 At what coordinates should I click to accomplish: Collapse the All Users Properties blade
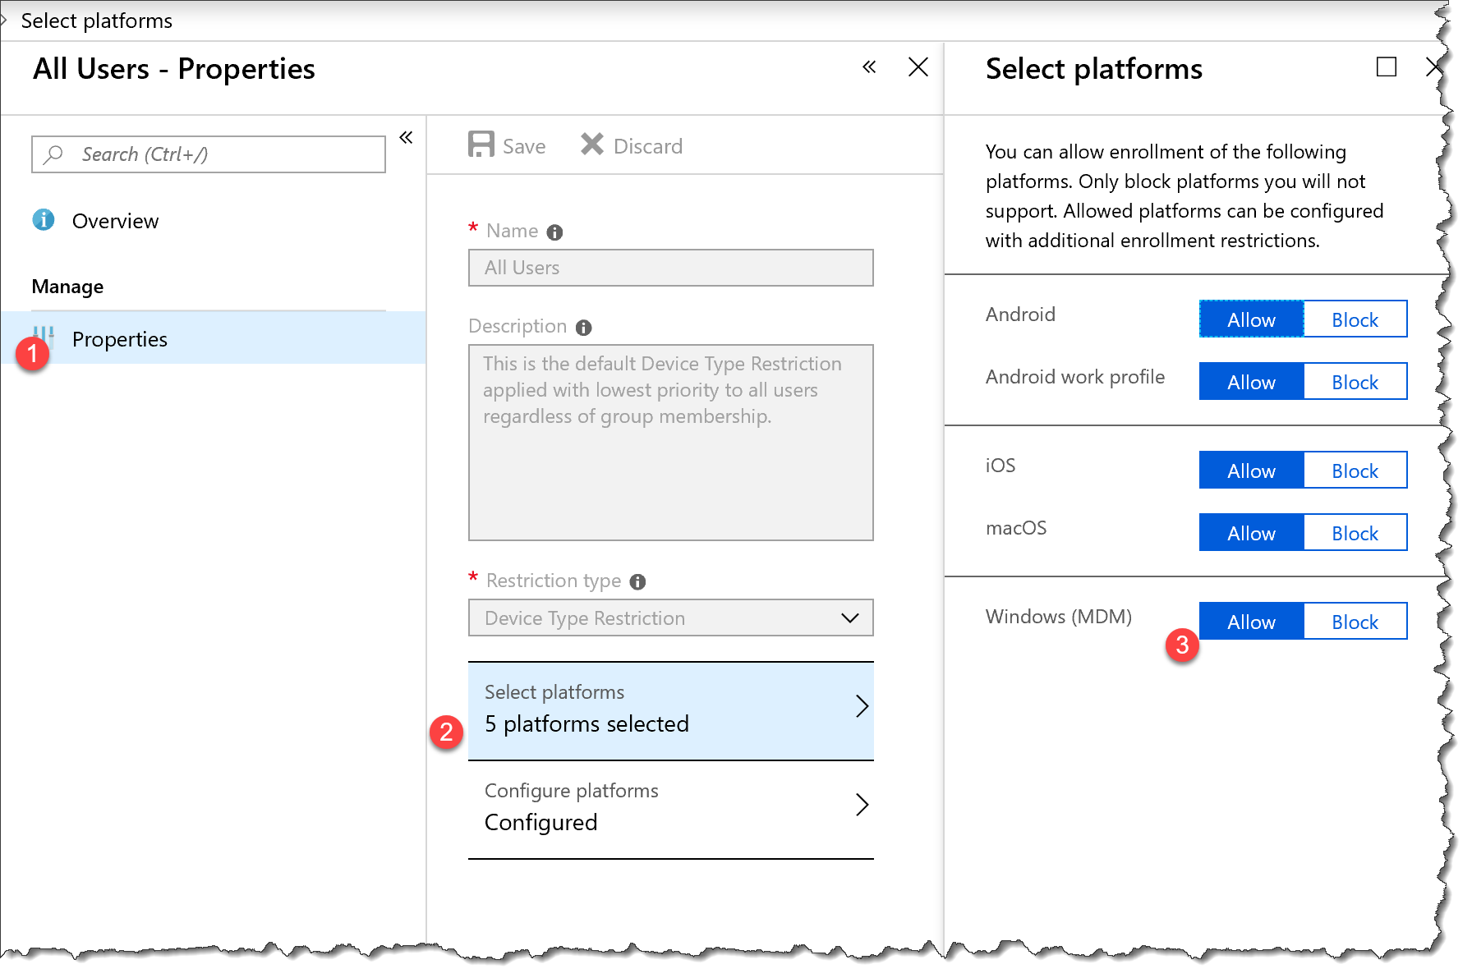click(x=869, y=67)
